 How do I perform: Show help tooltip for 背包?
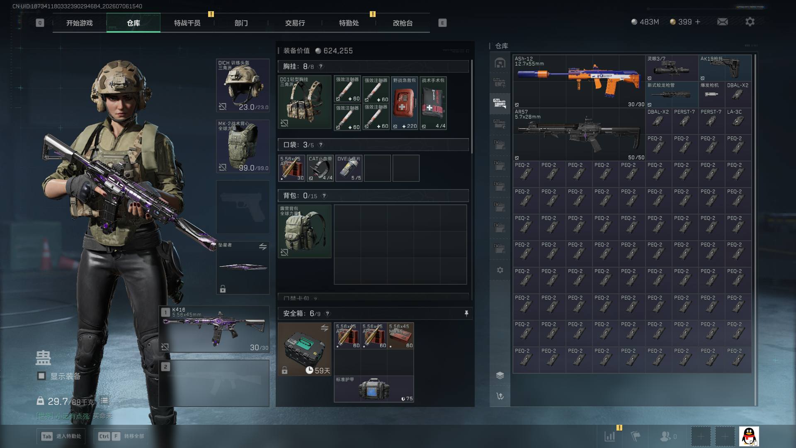coord(324,196)
